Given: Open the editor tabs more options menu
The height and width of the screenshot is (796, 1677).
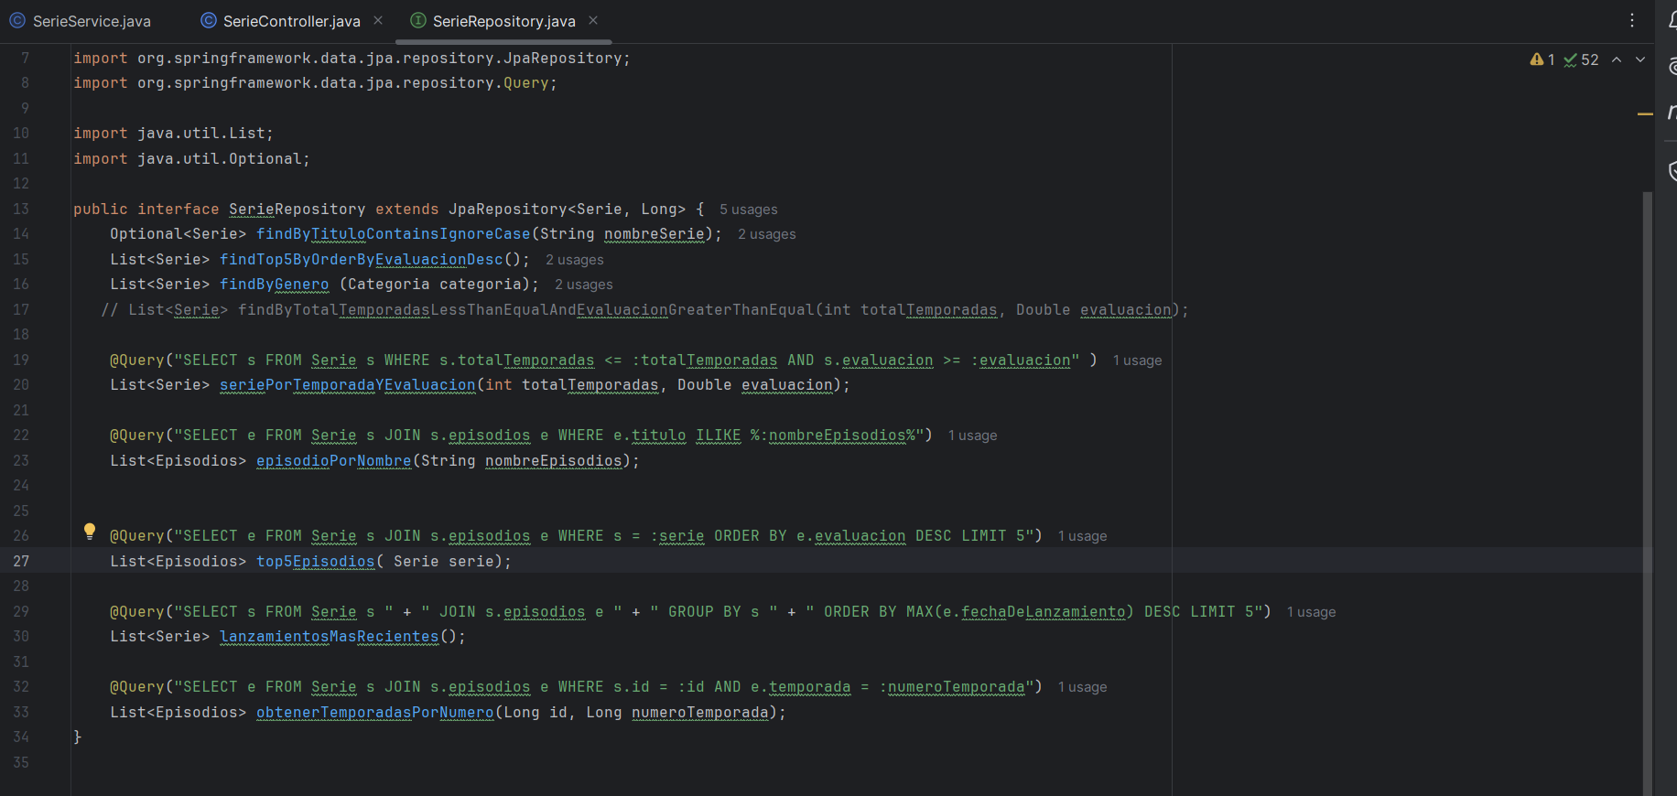Looking at the screenshot, I should click(1632, 20).
